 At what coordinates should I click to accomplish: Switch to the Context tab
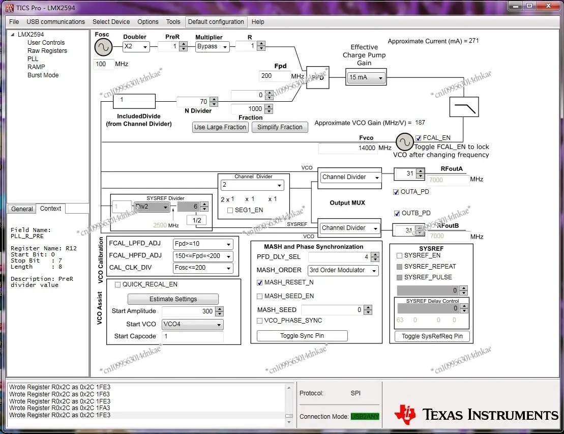pyautogui.click(x=50, y=209)
